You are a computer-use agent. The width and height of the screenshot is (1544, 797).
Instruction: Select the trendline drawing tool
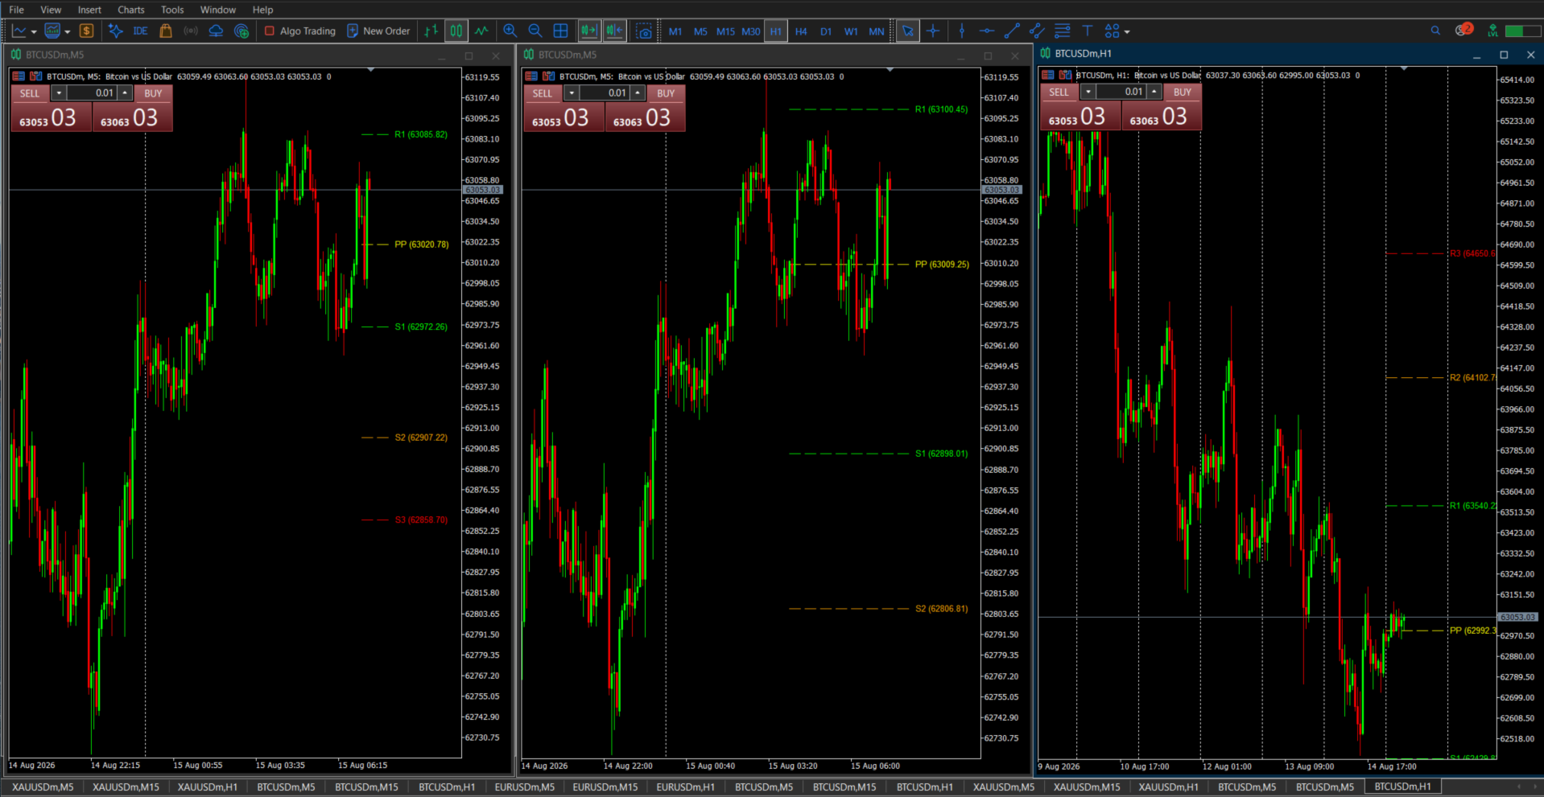[x=1012, y=31]
